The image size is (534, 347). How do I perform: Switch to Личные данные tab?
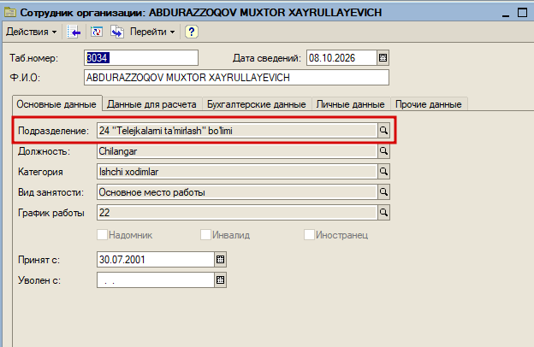[x=351, y=103]
